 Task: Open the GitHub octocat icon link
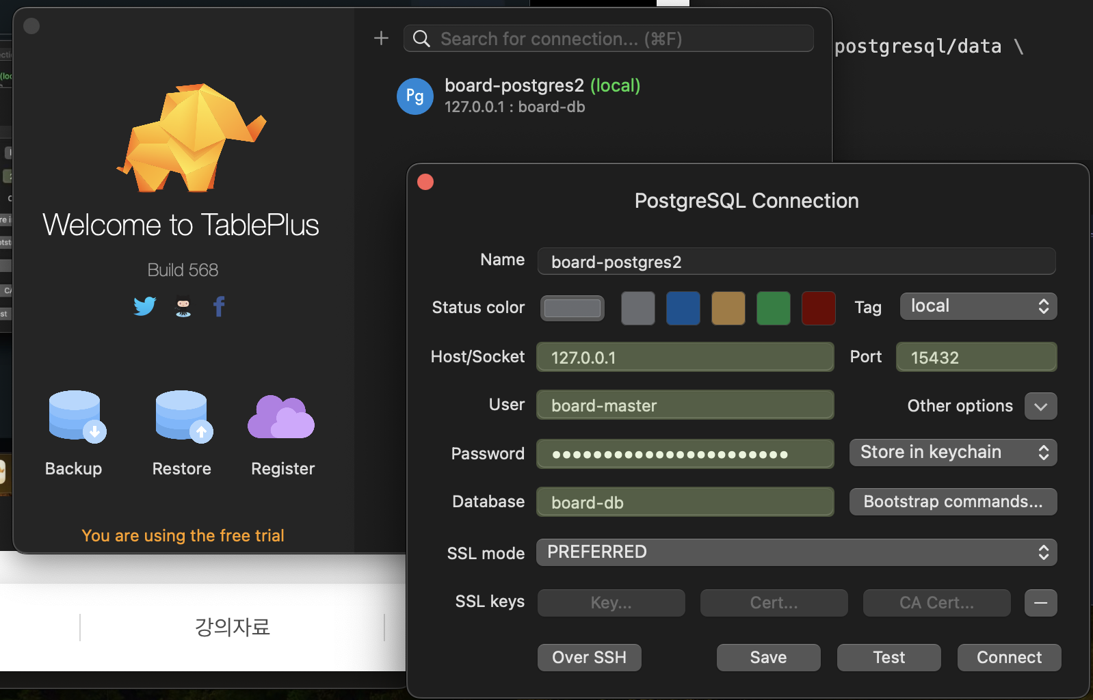[183, 307]
